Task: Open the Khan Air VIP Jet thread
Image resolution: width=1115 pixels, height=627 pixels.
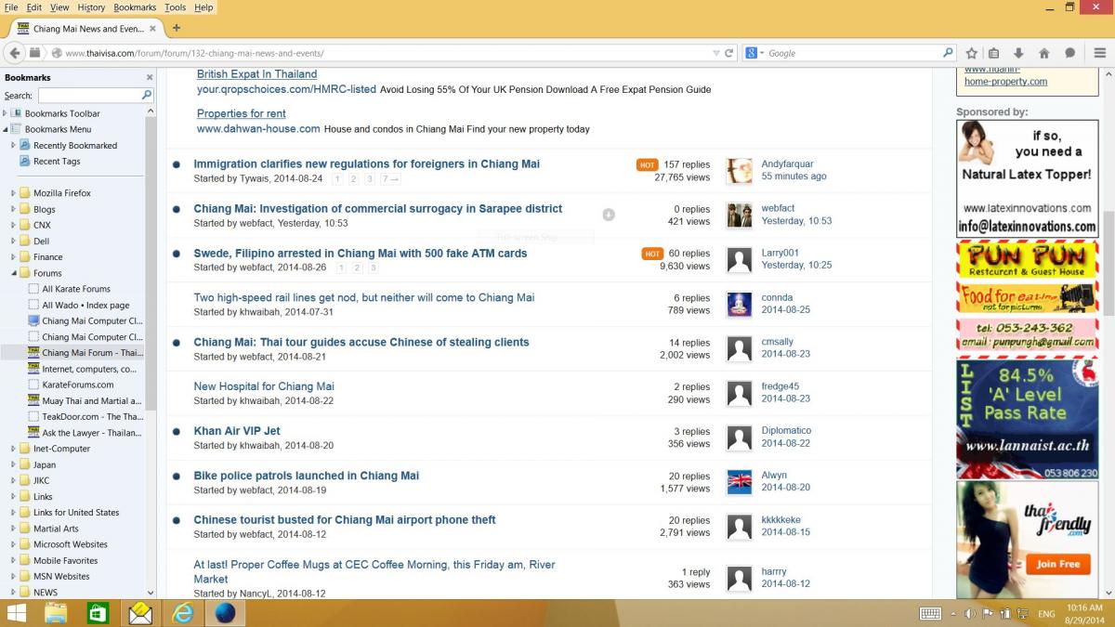Action: coord(237,431)
